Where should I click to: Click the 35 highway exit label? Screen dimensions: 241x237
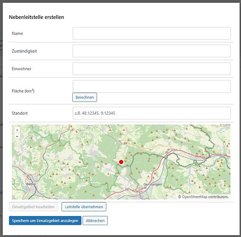pos(127,189)
